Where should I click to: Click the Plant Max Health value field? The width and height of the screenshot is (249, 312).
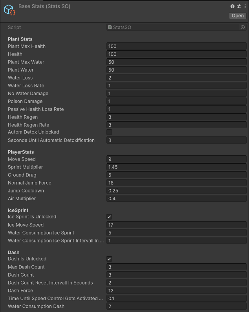(176, 46)
